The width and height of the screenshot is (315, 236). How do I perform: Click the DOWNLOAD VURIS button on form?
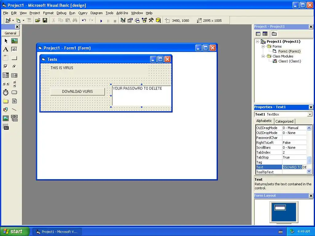[x=78, y=92]
